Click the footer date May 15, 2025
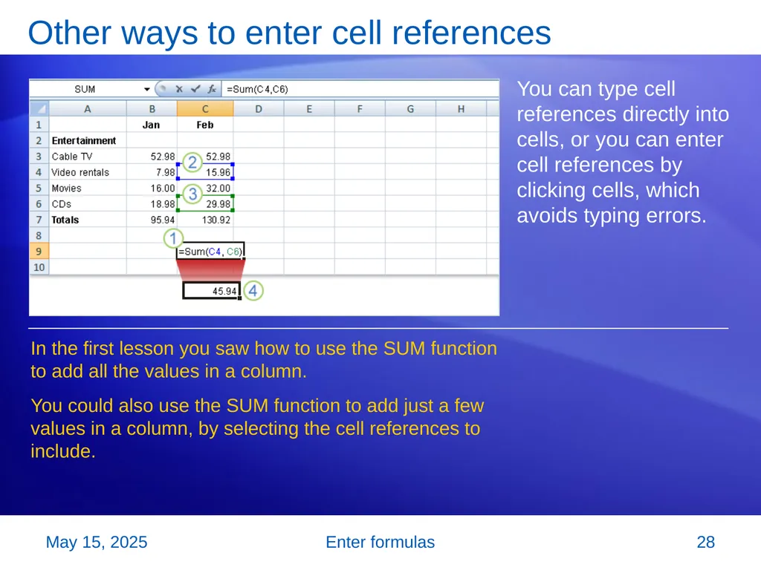Image resolution: width=761 pixels, height=570 pixels. pyautogui.click(x=97, y=542)
